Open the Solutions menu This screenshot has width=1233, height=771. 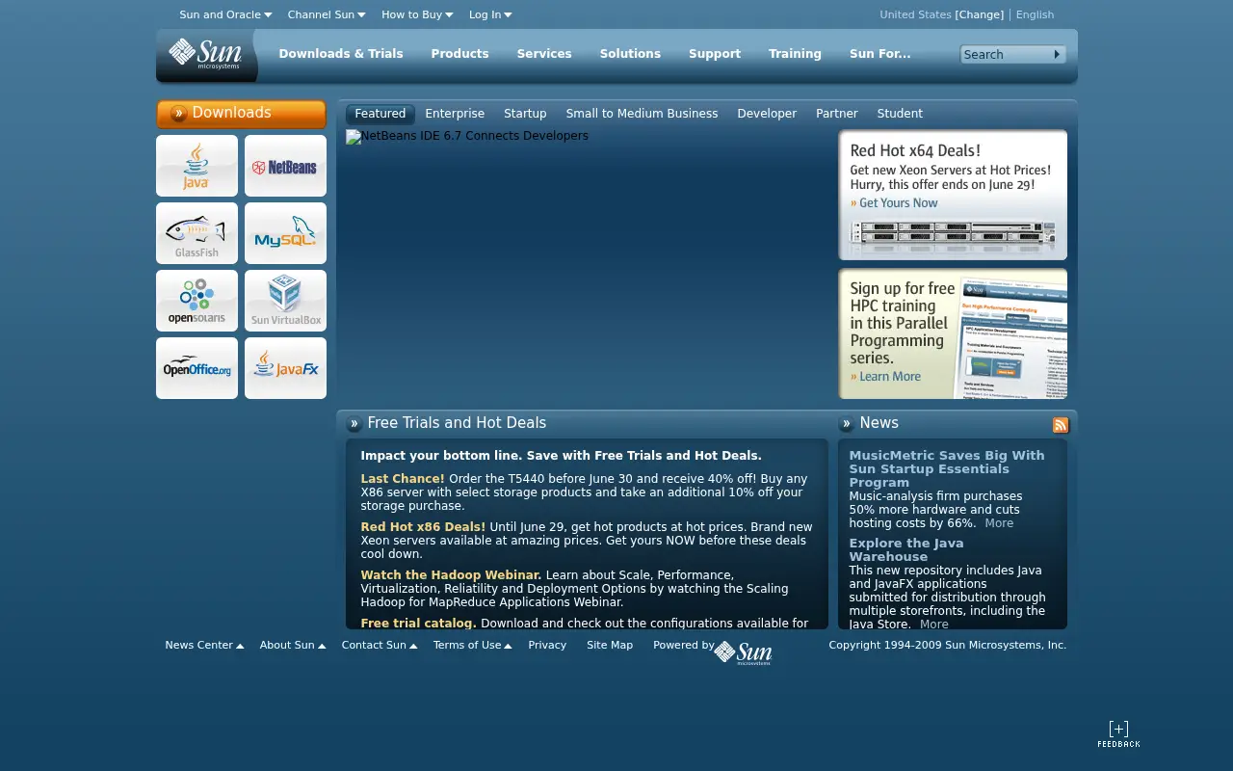click(x=630, y=54)
